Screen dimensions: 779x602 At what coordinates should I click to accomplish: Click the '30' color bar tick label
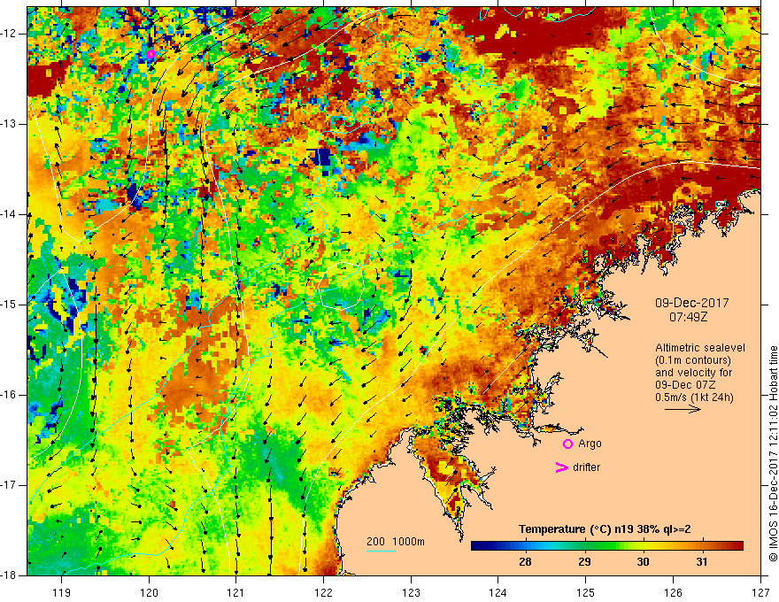pyautogui.click(x=643, y=562)
